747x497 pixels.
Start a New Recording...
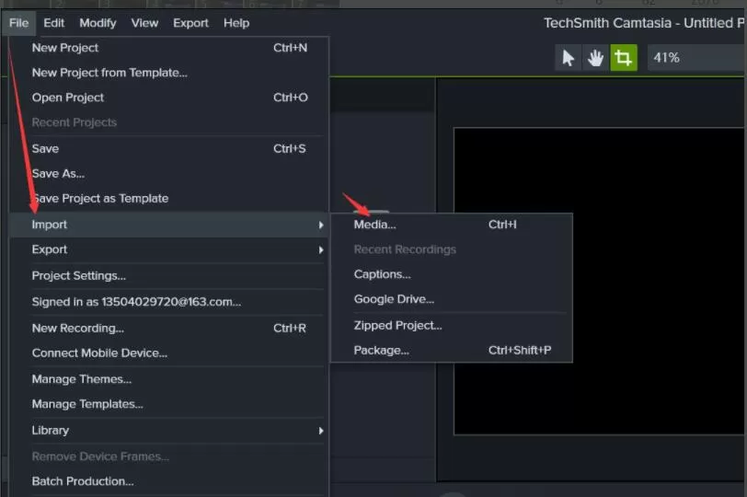click(x=169, y=328)
